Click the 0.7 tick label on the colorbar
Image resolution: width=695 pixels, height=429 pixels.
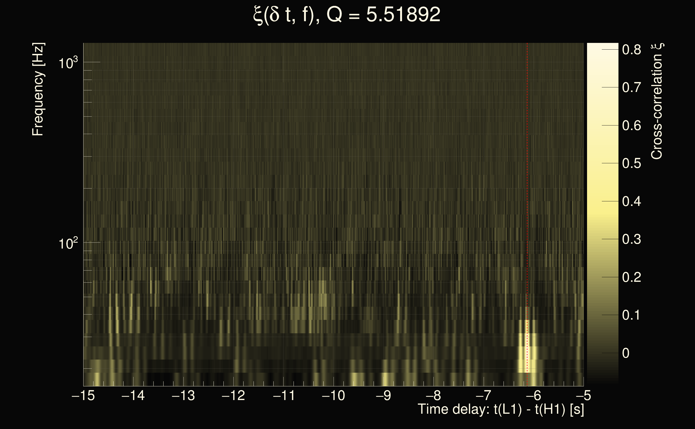pos(631,87)
